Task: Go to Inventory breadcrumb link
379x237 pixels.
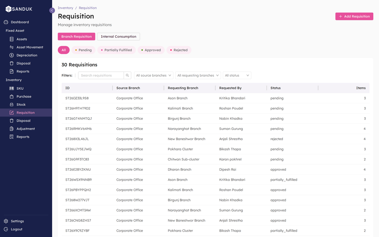Action: pos(65,8)
